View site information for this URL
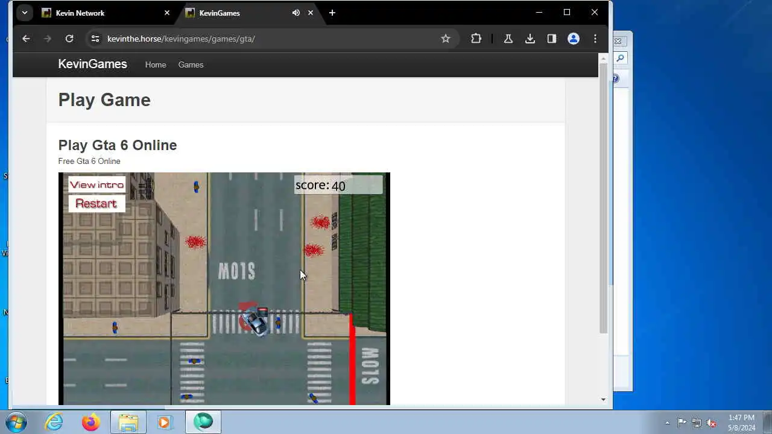This screenshot has width=772, height=434. (x=95, y=39)
